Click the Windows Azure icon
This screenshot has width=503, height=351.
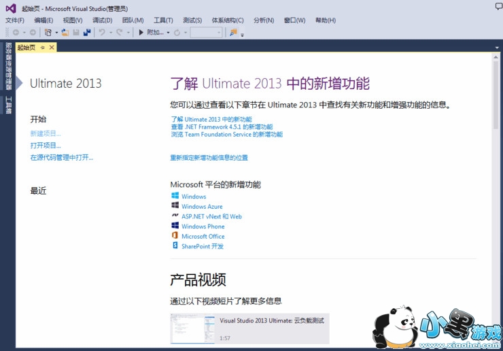[175, 205]
